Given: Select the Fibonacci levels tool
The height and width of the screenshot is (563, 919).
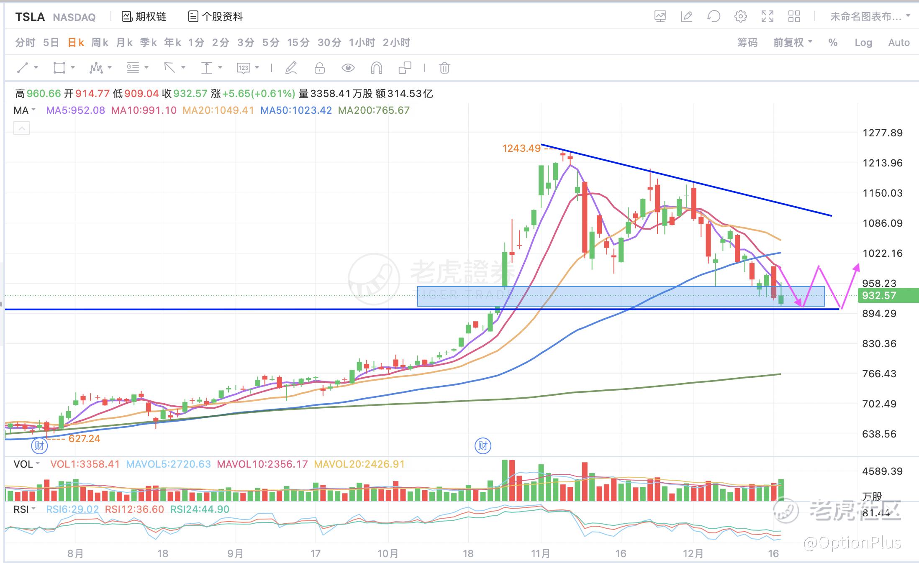Looking at the screenshot, I should coord(133,68).
